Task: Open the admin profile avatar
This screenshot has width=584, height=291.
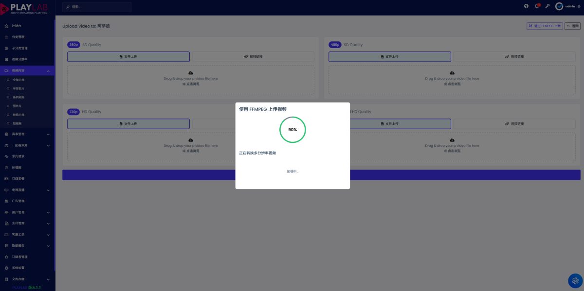Action: pos(559,6)
